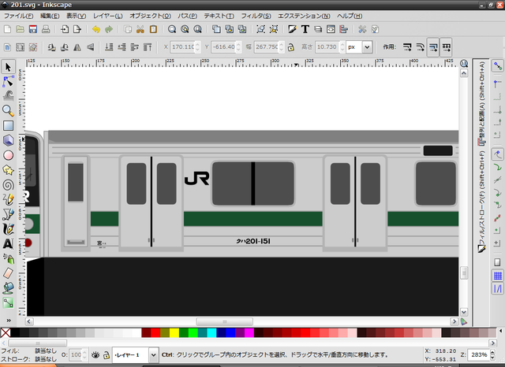Viewport: 505px width, 367px height.
Task: Select the Ellipse circle tool
Action: click(8, 155)
